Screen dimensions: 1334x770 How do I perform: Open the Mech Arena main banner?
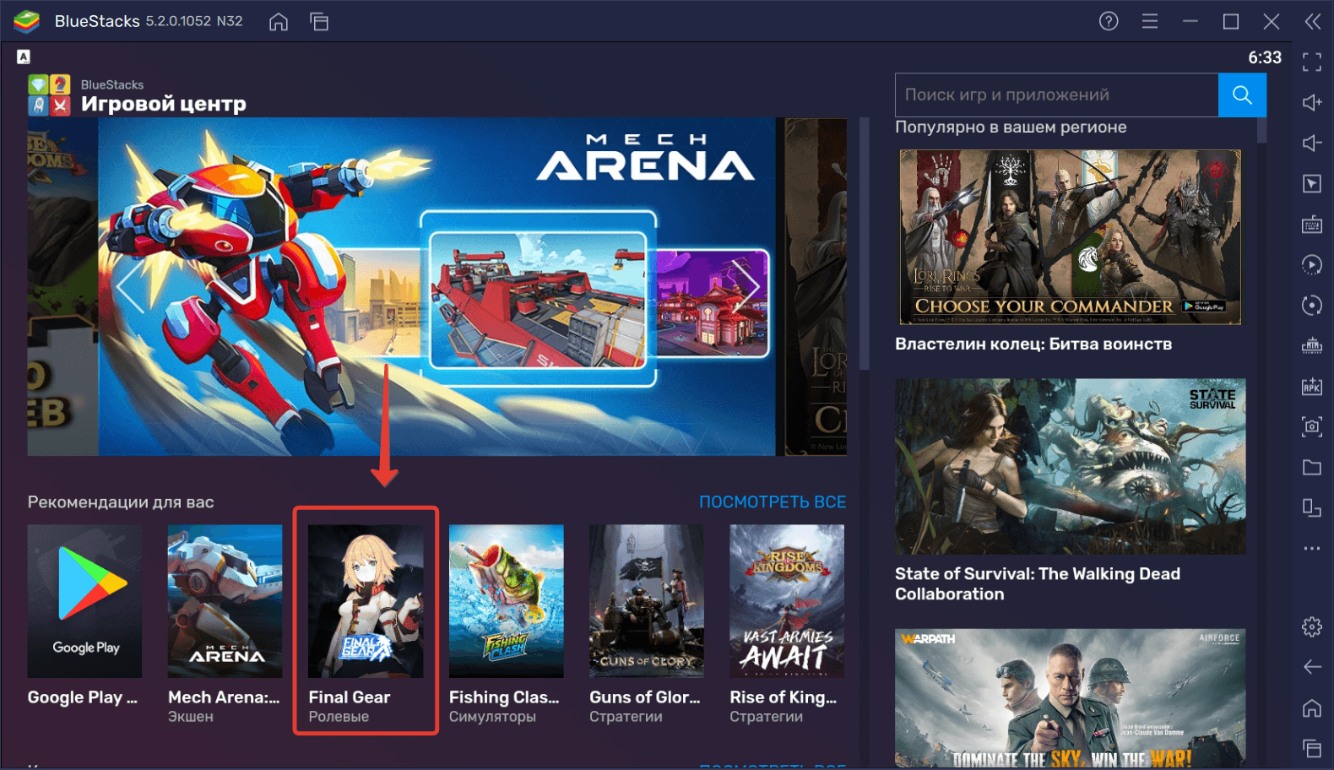click(437, 287)
